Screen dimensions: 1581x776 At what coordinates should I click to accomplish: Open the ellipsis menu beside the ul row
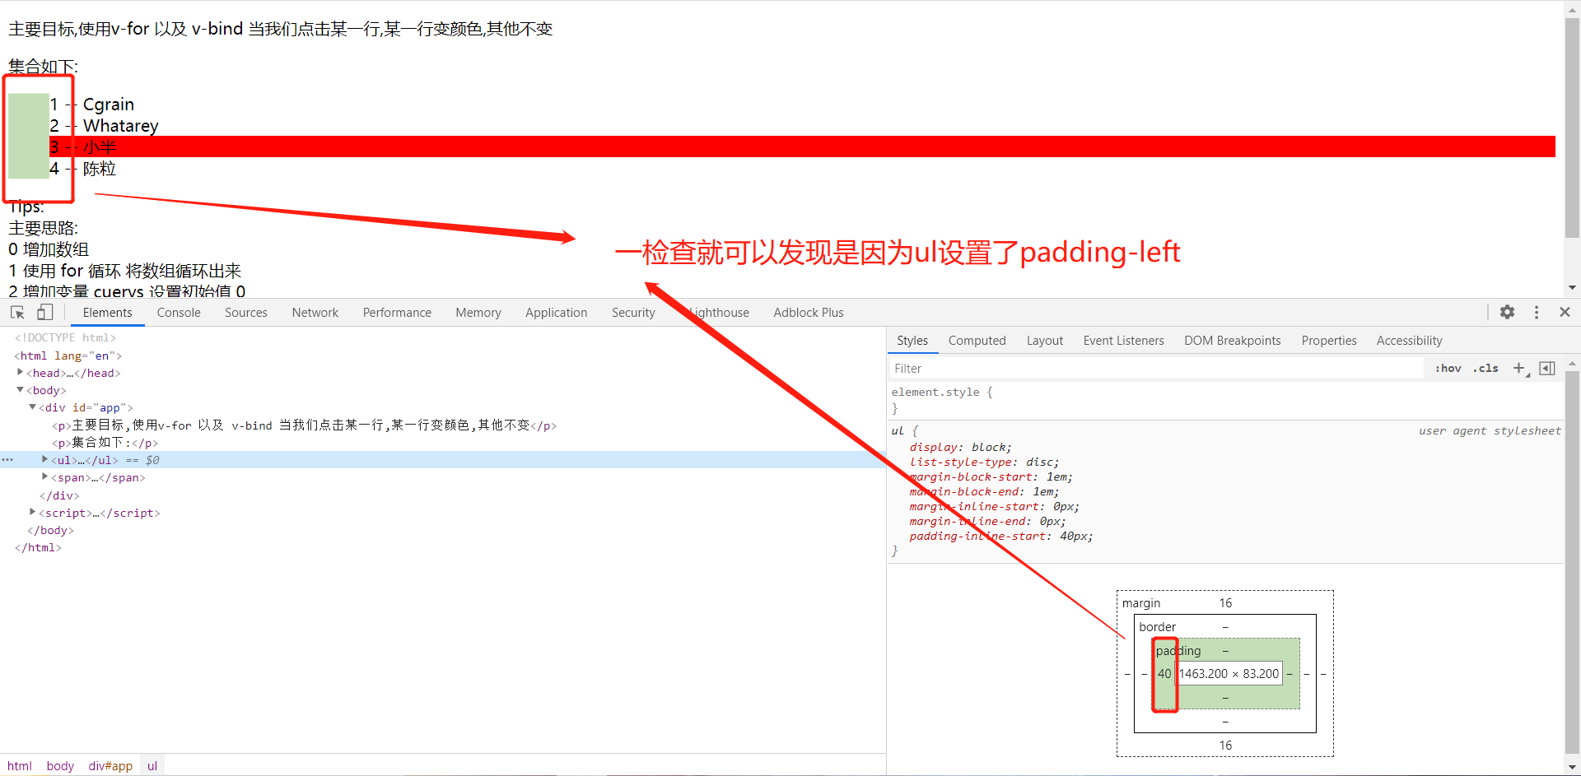pyautogui.click(x=7, y=460)
